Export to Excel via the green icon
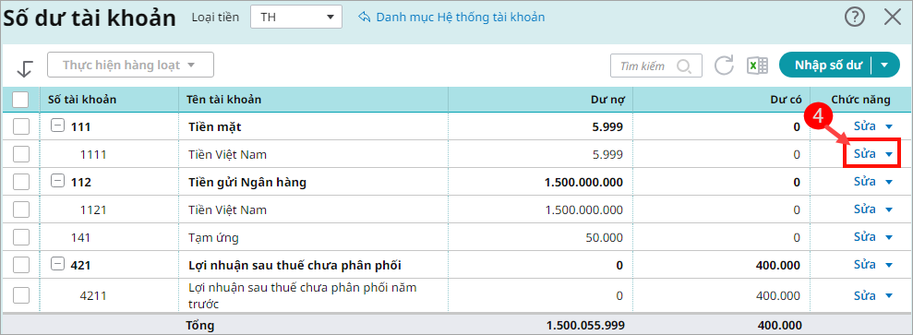 click(758, 66)
